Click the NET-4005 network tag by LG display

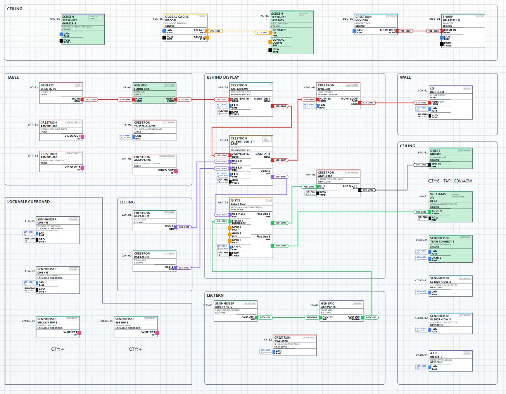pos(421,108)
